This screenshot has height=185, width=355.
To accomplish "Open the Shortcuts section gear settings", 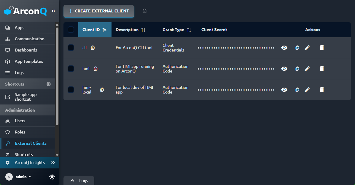I will click(x=49, y=84).
